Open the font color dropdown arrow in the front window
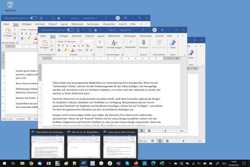 click(76, 50)
